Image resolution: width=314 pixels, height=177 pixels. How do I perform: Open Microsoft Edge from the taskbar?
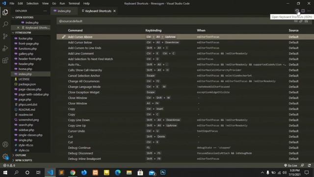[118, 173]
